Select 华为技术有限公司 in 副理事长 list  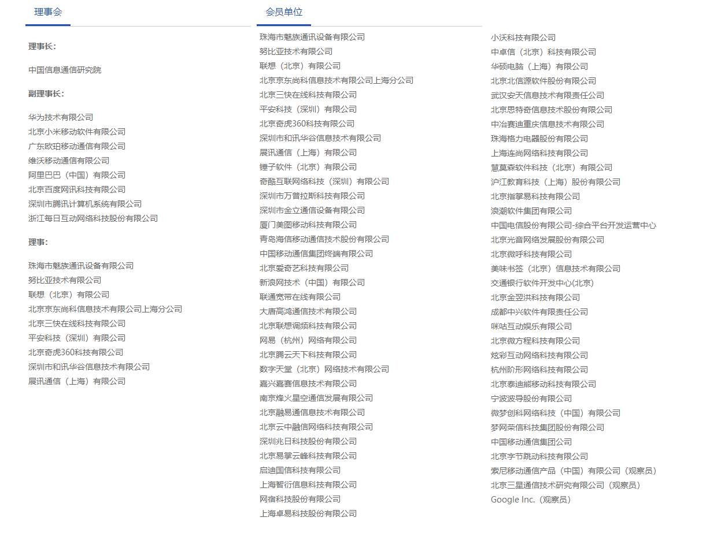click(61, 117)
